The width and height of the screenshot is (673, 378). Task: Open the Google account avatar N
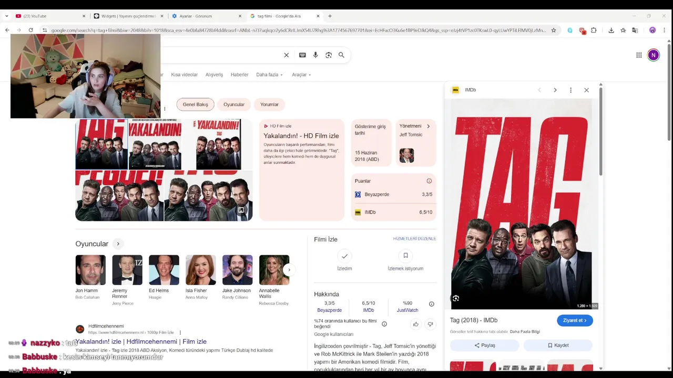click(653, 55)
